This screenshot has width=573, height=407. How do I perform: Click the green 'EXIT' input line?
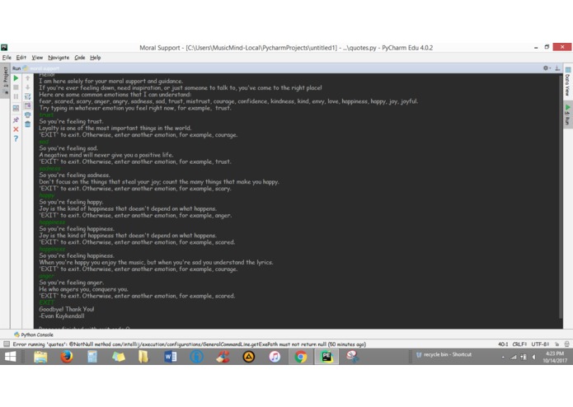click(x=46, y=302)
